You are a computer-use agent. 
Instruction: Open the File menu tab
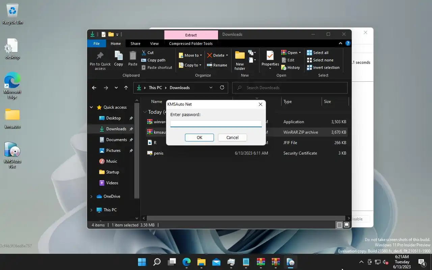(97, 44)
